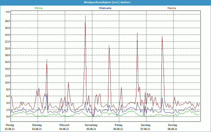This screenshot has height=132, width=211.
Task: Click the chart title Windgeschwindigkeit [m/s] skaliert
Action: (x=107, y=2)
